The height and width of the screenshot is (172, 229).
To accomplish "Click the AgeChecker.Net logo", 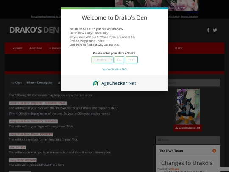I will (114, 83).
